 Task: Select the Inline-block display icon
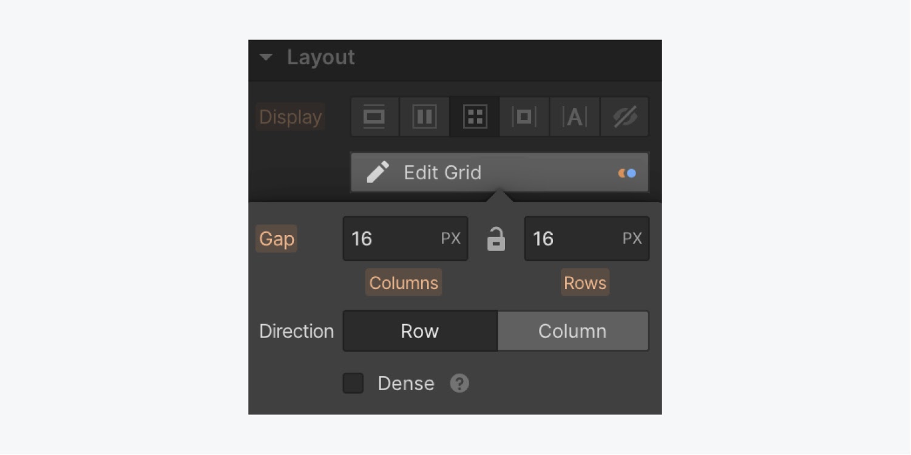(x=524, y=117)
